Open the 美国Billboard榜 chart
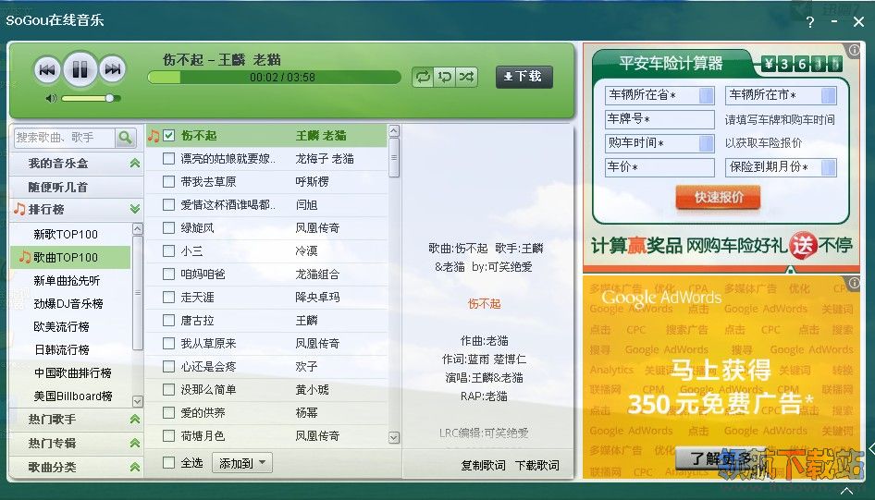Image resolution: width=875 pixels, height=500 pixels. [x=72, y=396]
